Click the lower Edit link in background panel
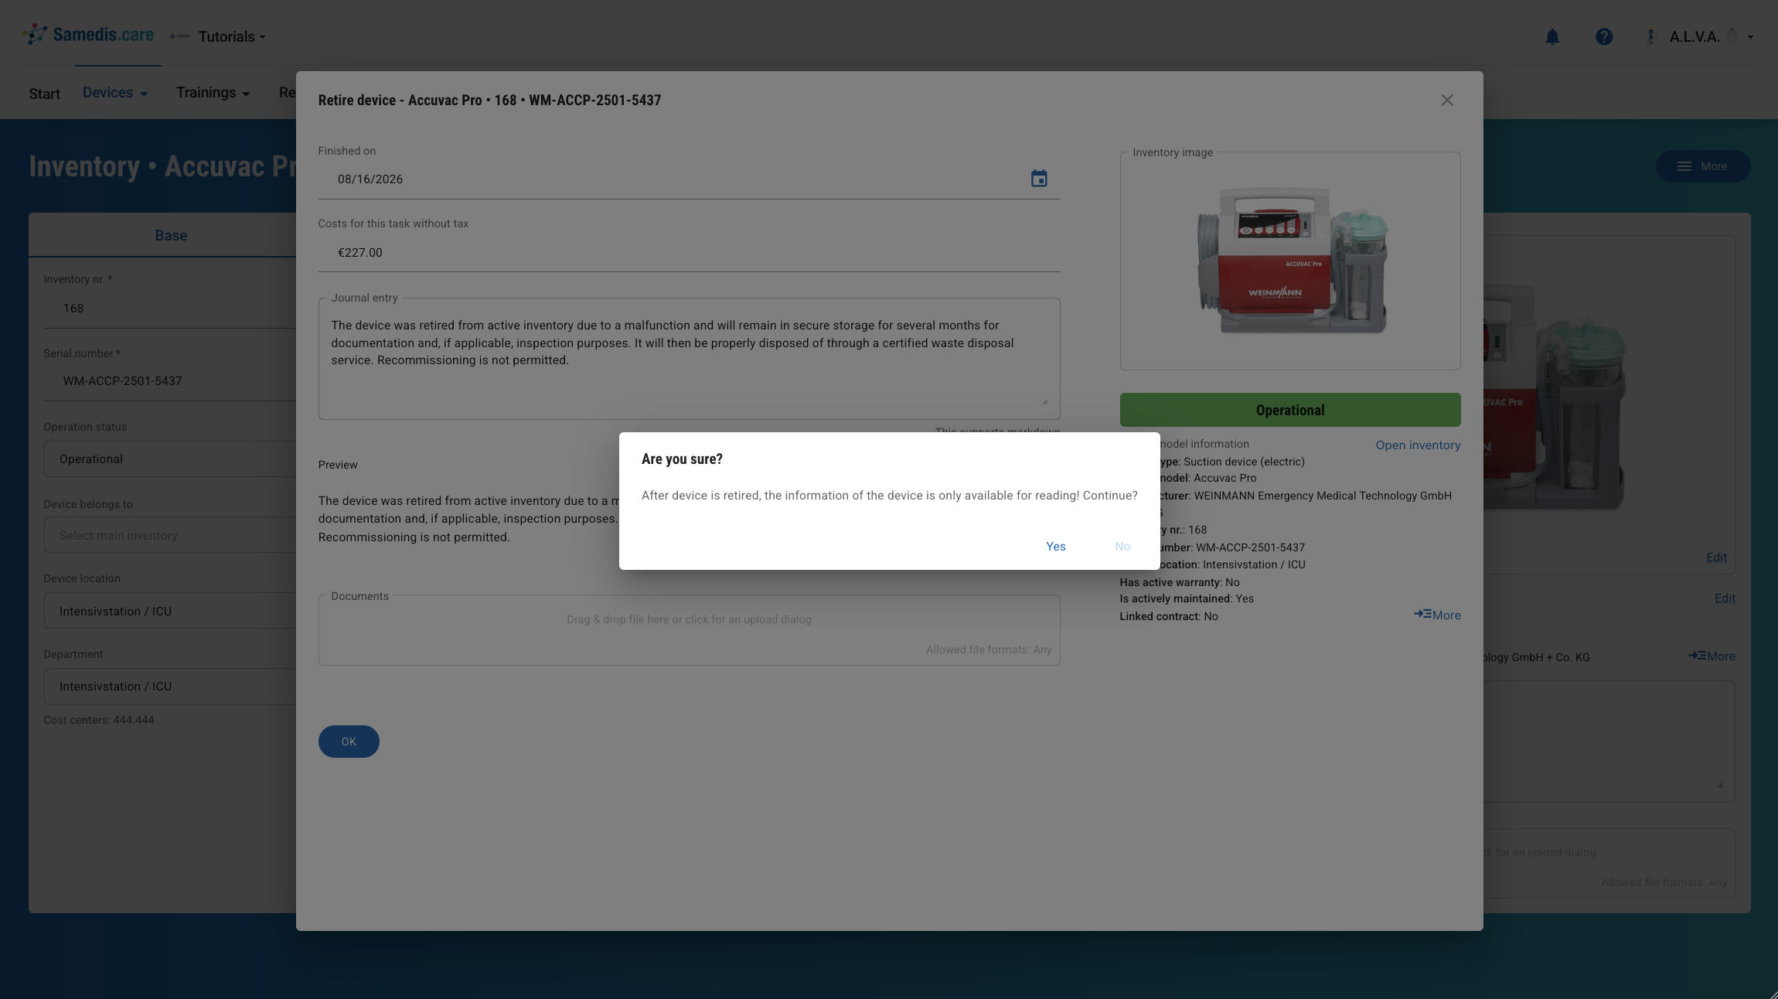1778x999 pixels. (x=1725, y=598)
